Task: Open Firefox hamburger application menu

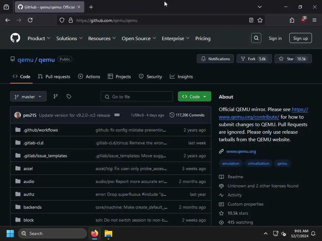Action: (x=314, y=20)
